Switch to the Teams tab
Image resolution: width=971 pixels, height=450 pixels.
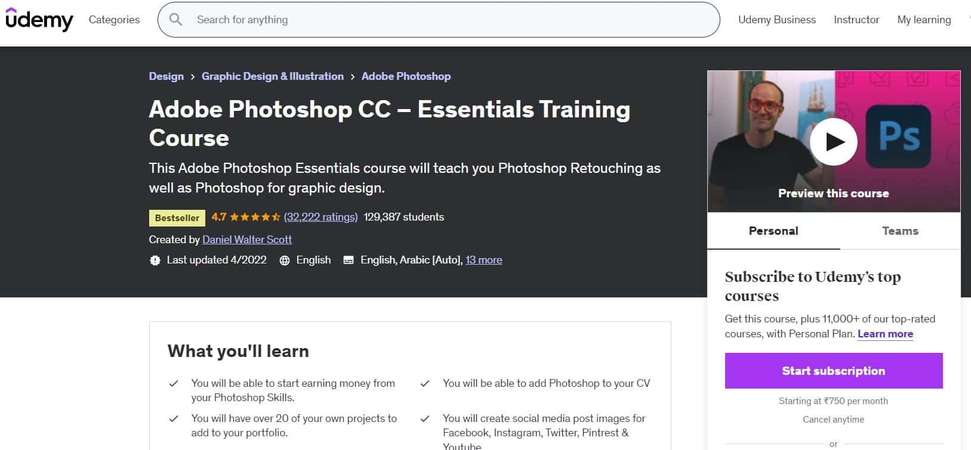coord(900,231)
